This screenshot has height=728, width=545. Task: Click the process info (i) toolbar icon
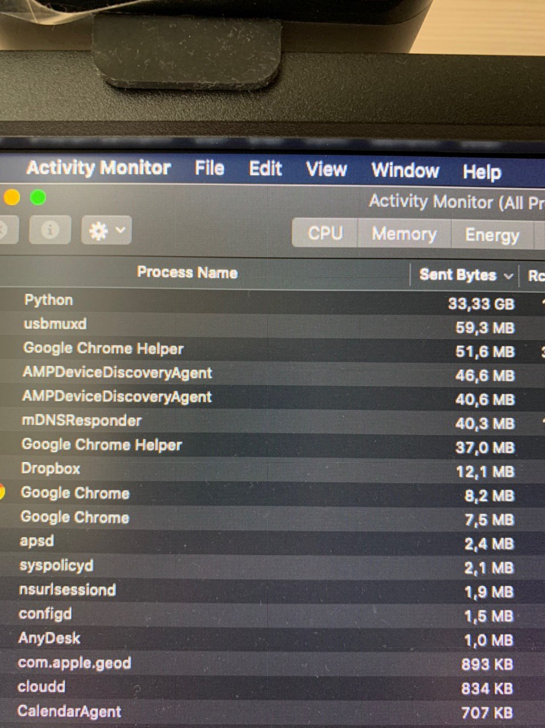pos(50,230)
